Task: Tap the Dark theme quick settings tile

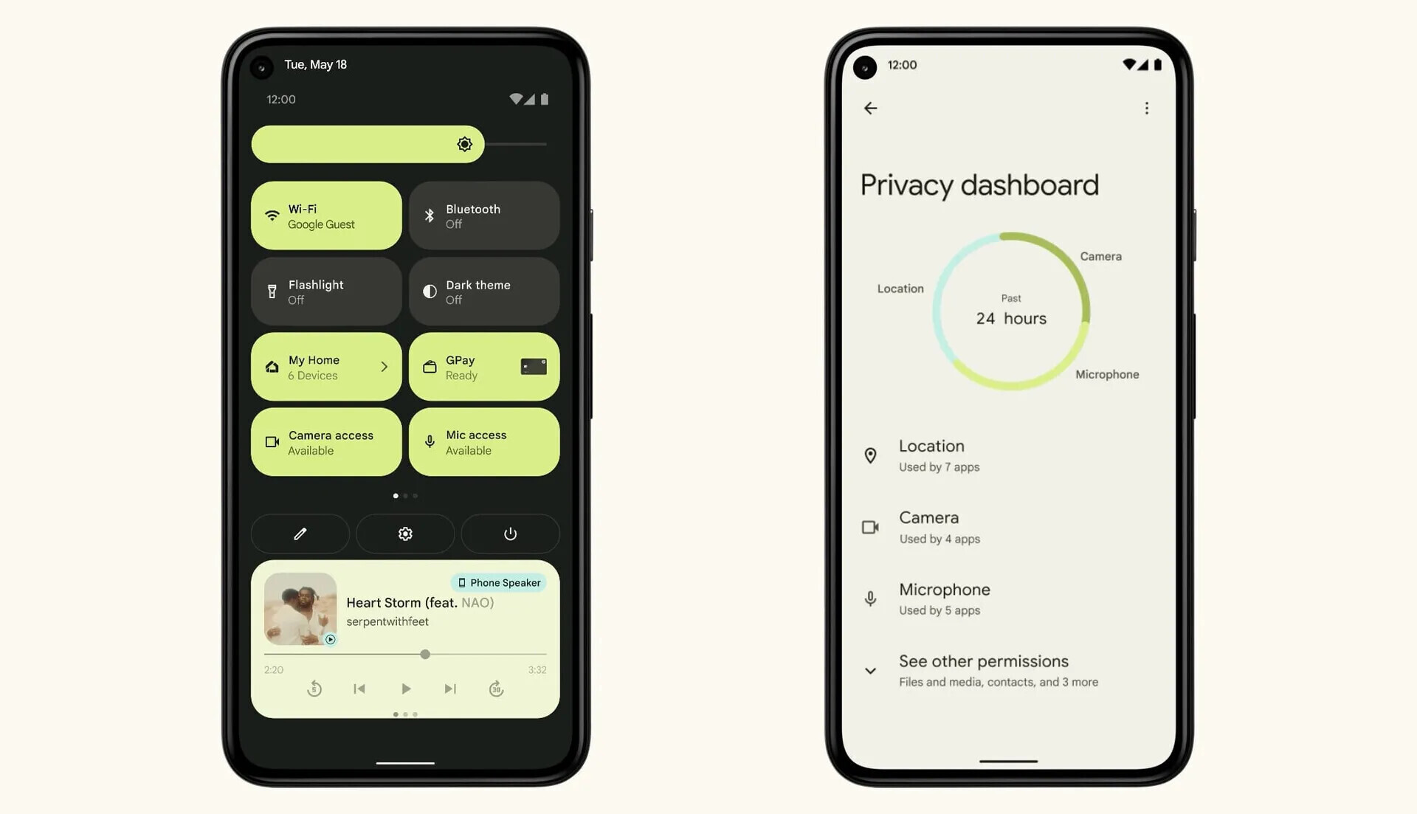Action: pos(483,290)
